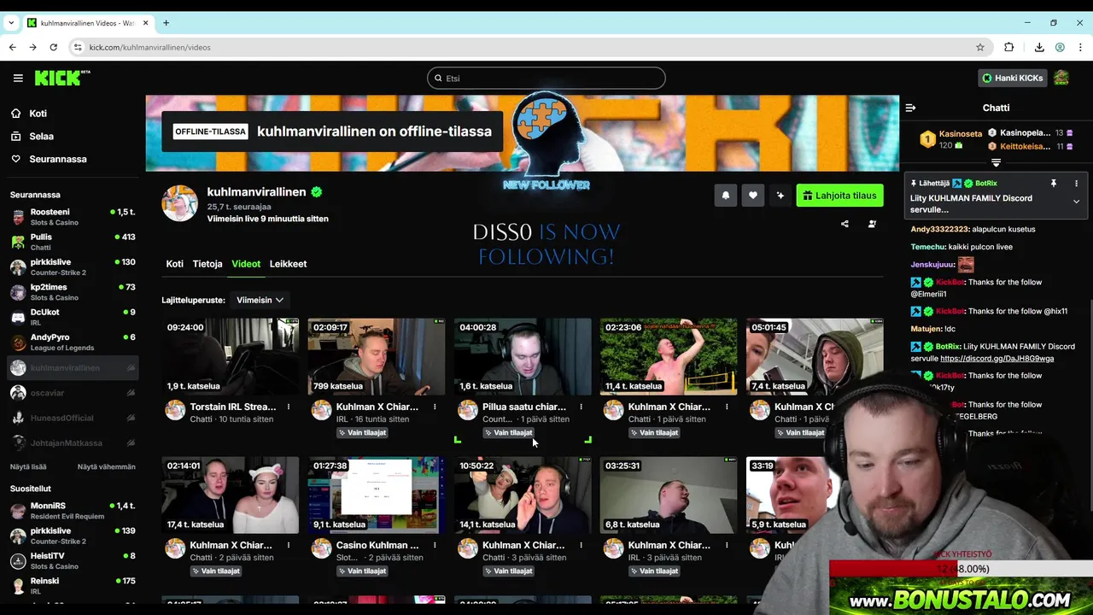
Task: Open DcUkot channel in followed list
Action: (73, 317)
